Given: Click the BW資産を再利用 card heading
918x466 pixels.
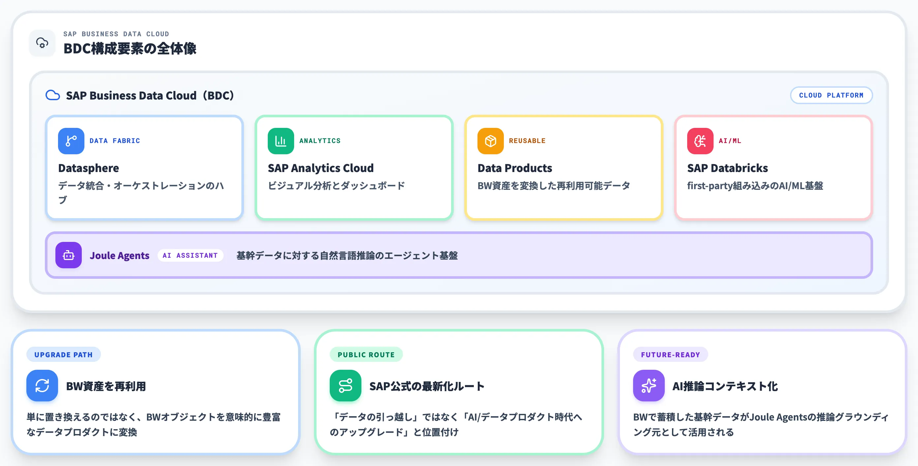Looking at the screenshot, I should 106,386.
